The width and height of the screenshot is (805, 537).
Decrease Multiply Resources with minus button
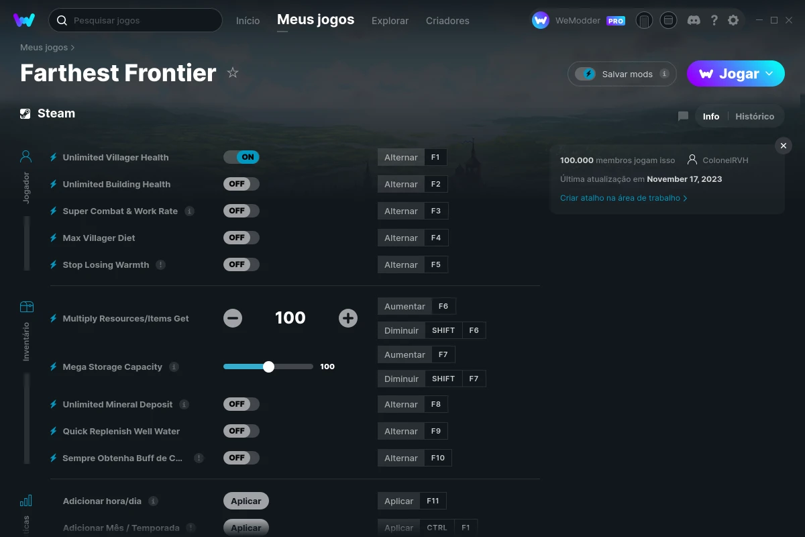tap(233, 318)
